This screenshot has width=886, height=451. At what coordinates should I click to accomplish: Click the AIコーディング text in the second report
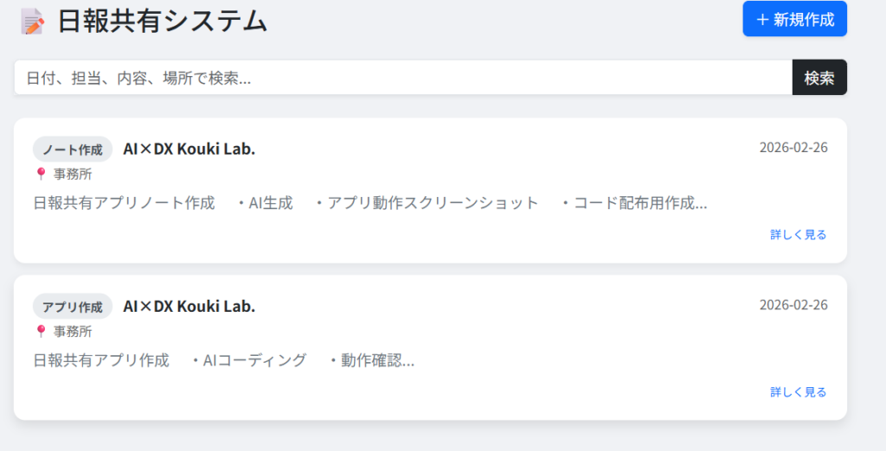pos(254,360)
